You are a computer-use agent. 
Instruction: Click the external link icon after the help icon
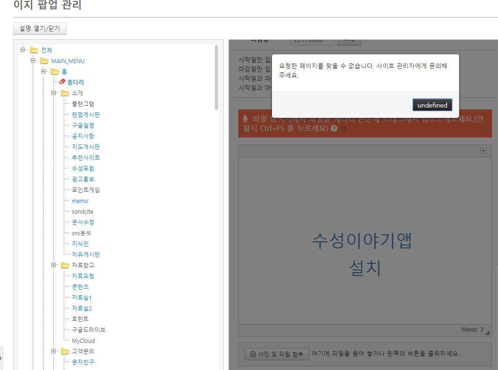click(343, 129)
